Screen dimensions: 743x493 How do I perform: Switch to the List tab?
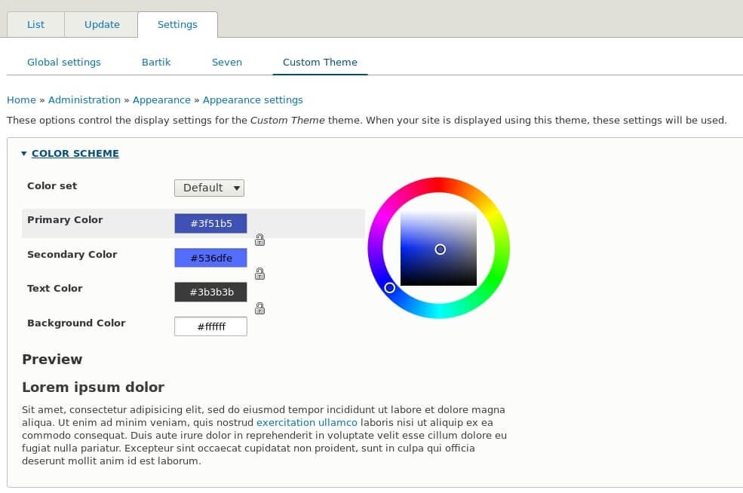tap(35, 24)
